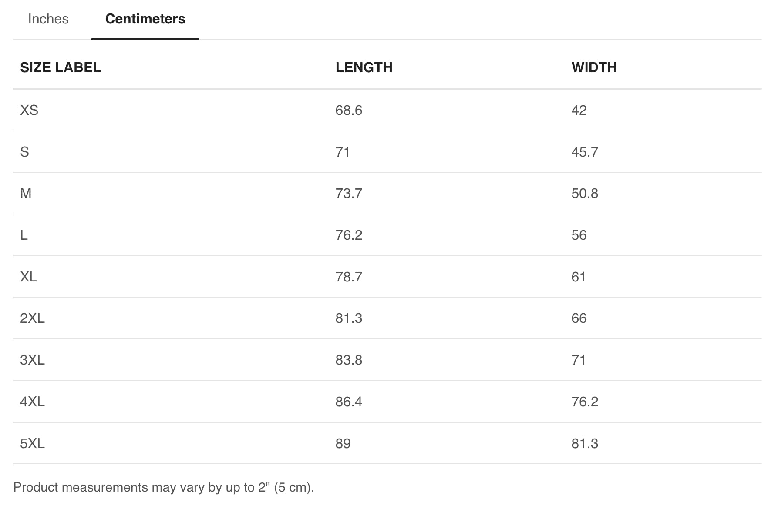The height and width of the screenshot is (509, 768).
Task: Click the 73.7 length value
Action: click(x=349, y=193)
